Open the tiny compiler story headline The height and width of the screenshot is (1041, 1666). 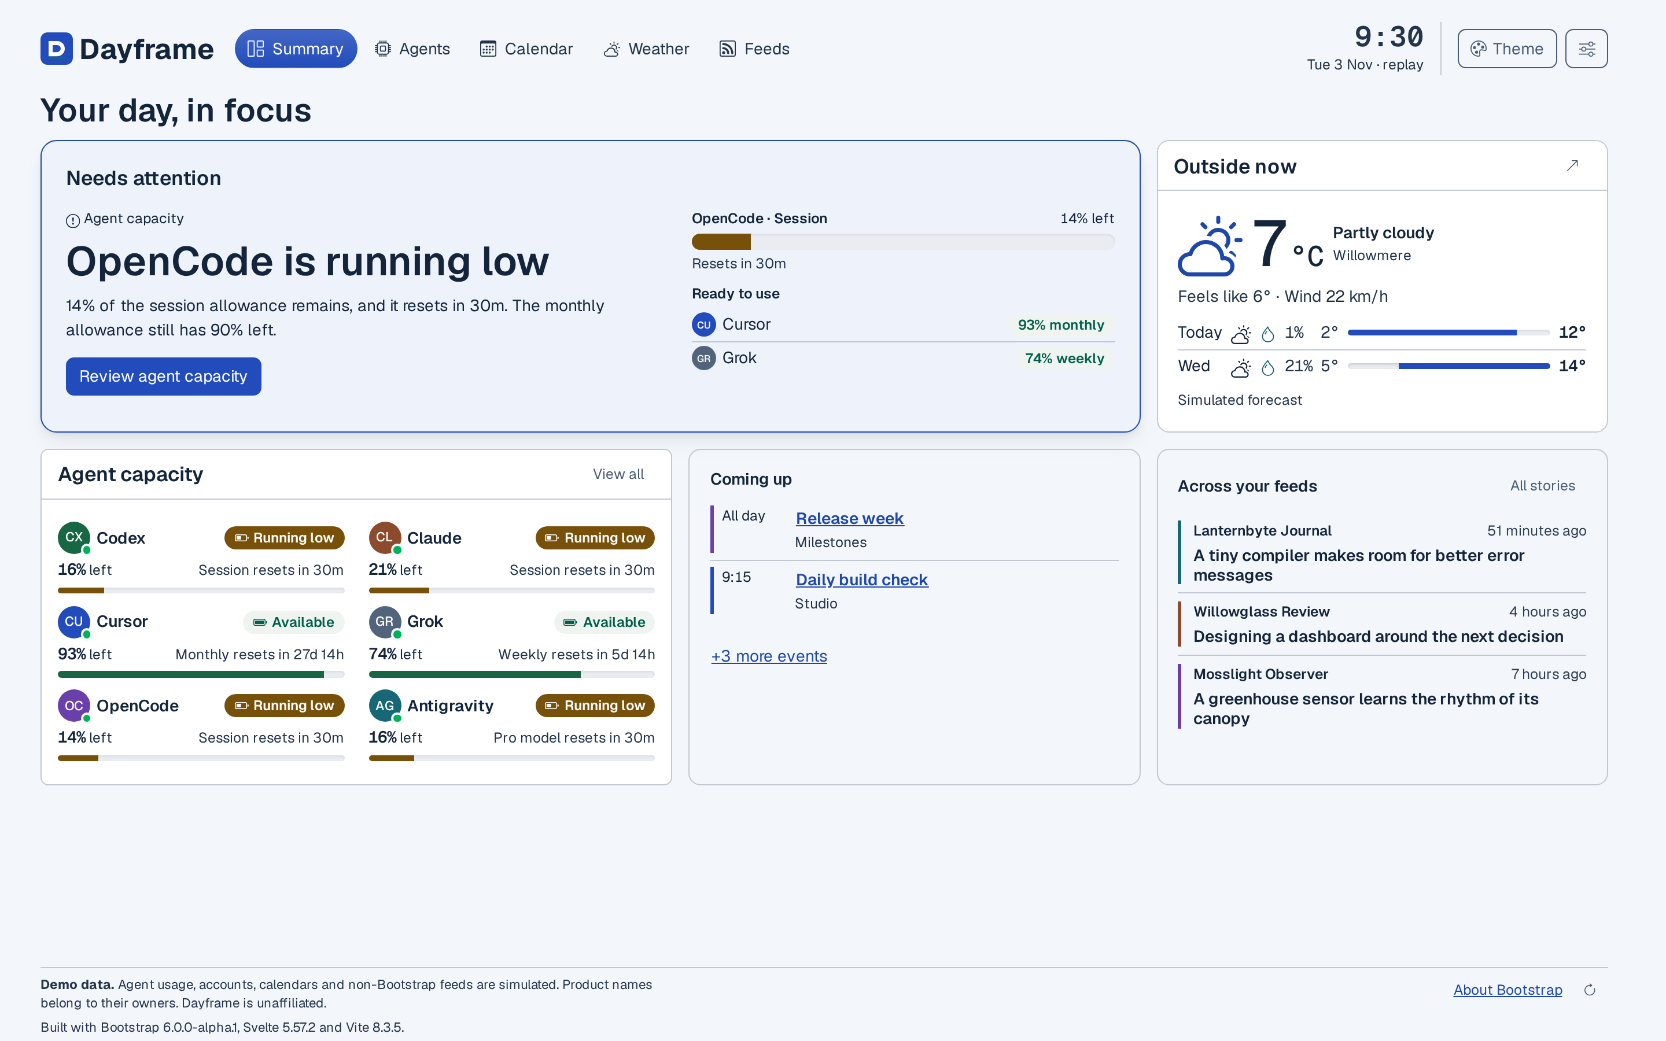pos(1358,565)
